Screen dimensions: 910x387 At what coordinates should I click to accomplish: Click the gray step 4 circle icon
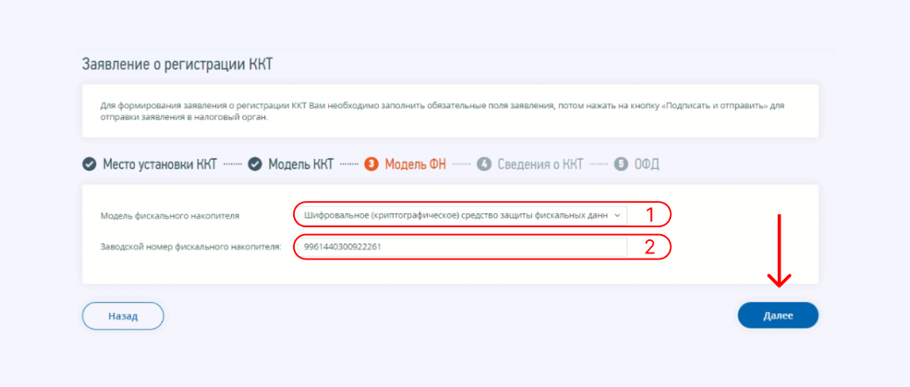point(484,164)
